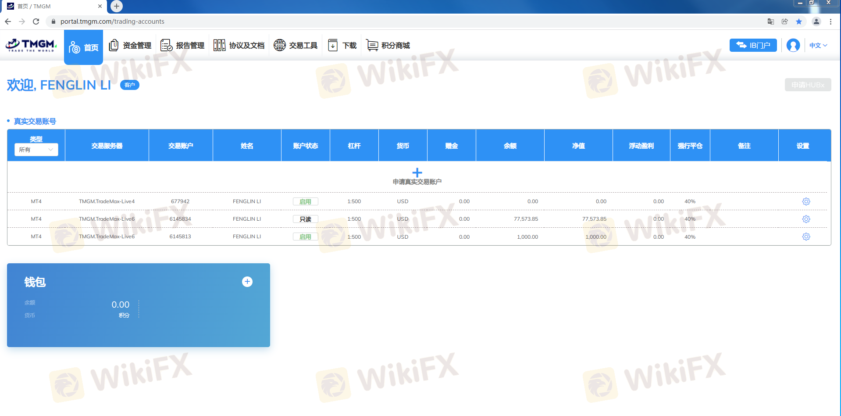Click 只读 status of account 6145834
841x416 pixels.
pyautogui.click(x=305, y=219)
